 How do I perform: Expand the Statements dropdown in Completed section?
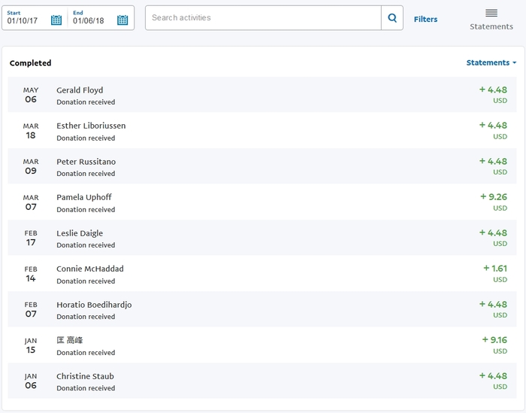tap(491, 63)
